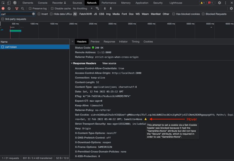Import HAR file upload arrow
The height and width of the screenshot is (161, 234).
[x=105, y=8]
